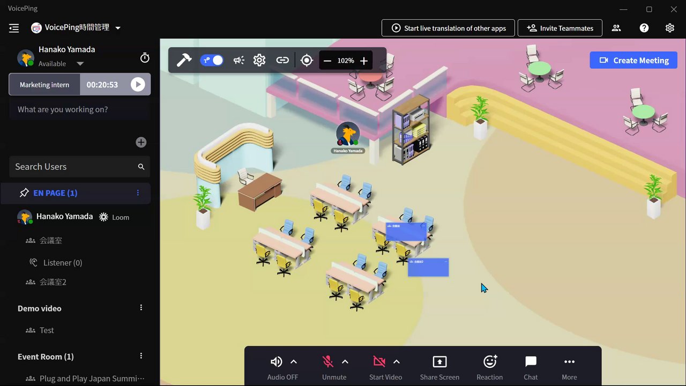Click Hanako Yamada avatar on the map
Image resolution: width=686 pixels, height=386 pixels.
(348, 134)
